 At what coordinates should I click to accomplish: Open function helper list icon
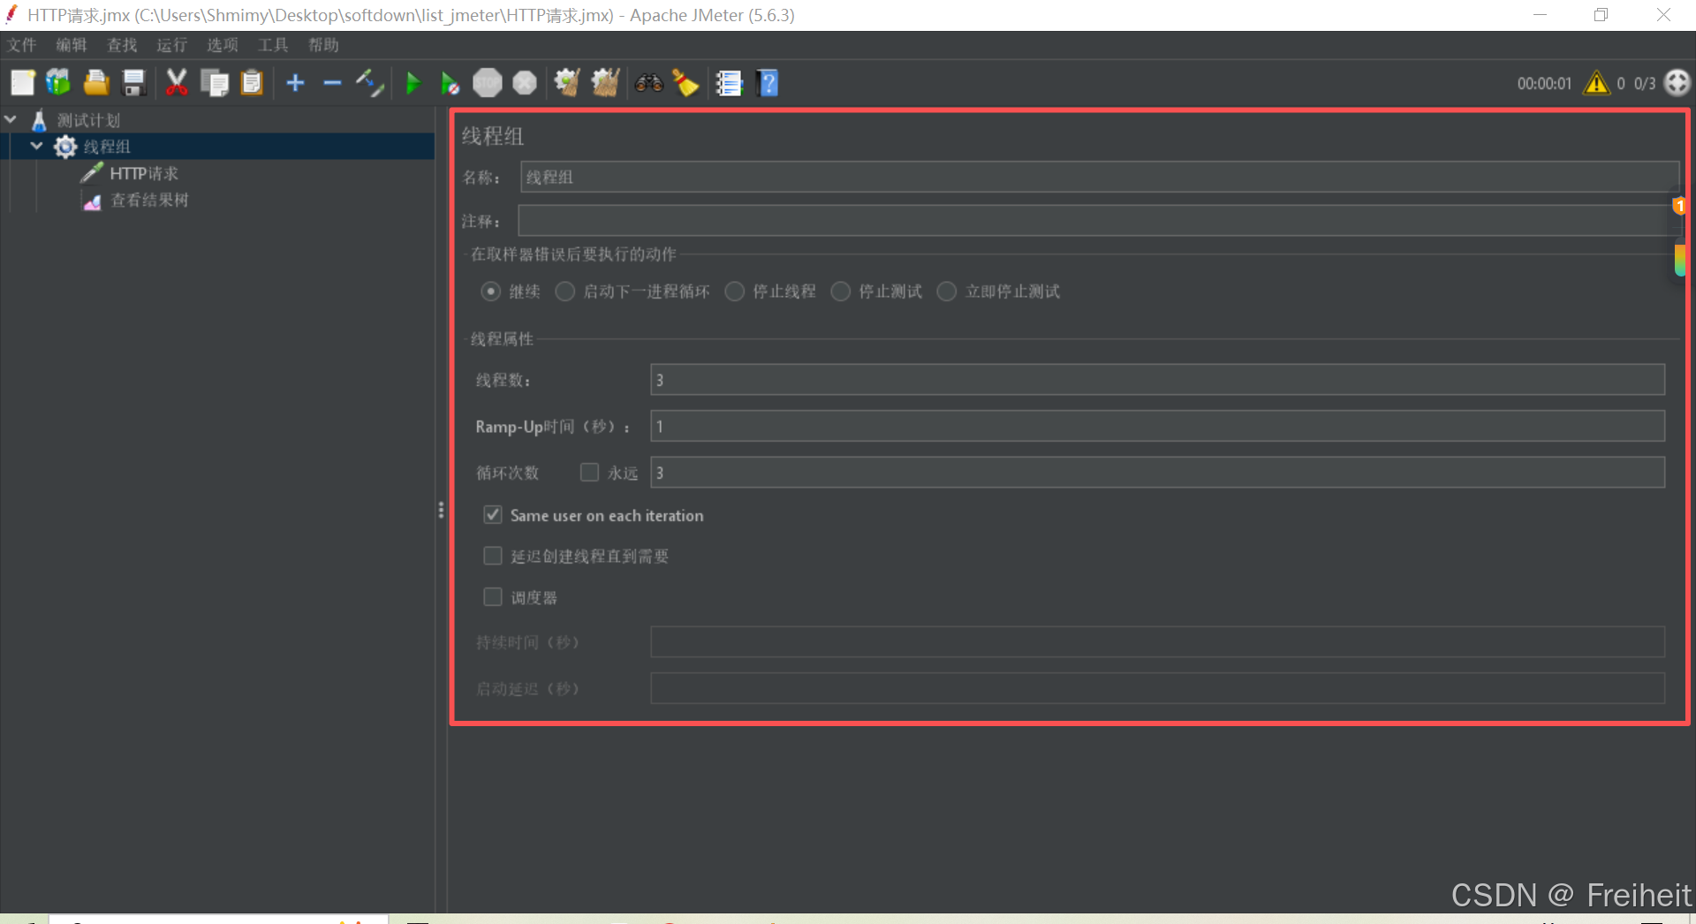[x=729, y=83]
